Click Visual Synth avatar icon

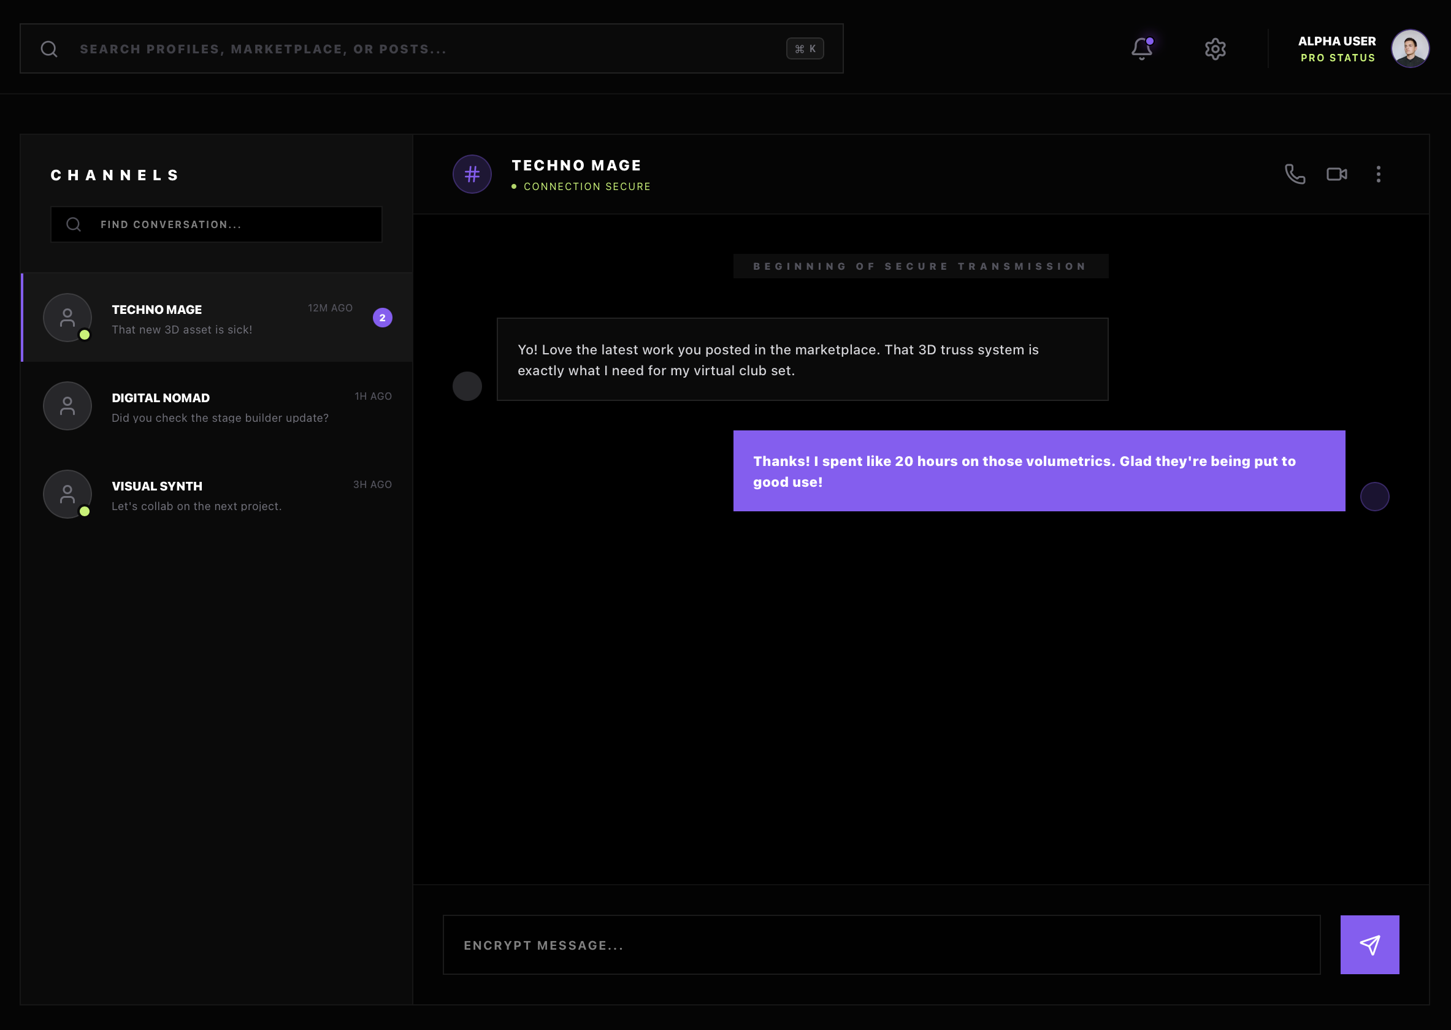click(x=67, y=494)
